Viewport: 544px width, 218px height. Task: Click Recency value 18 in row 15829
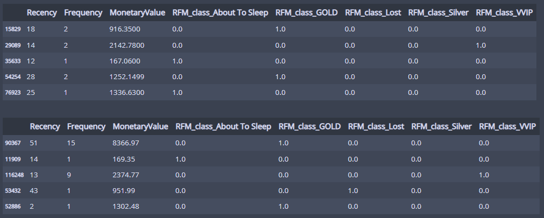click(30, 29)
